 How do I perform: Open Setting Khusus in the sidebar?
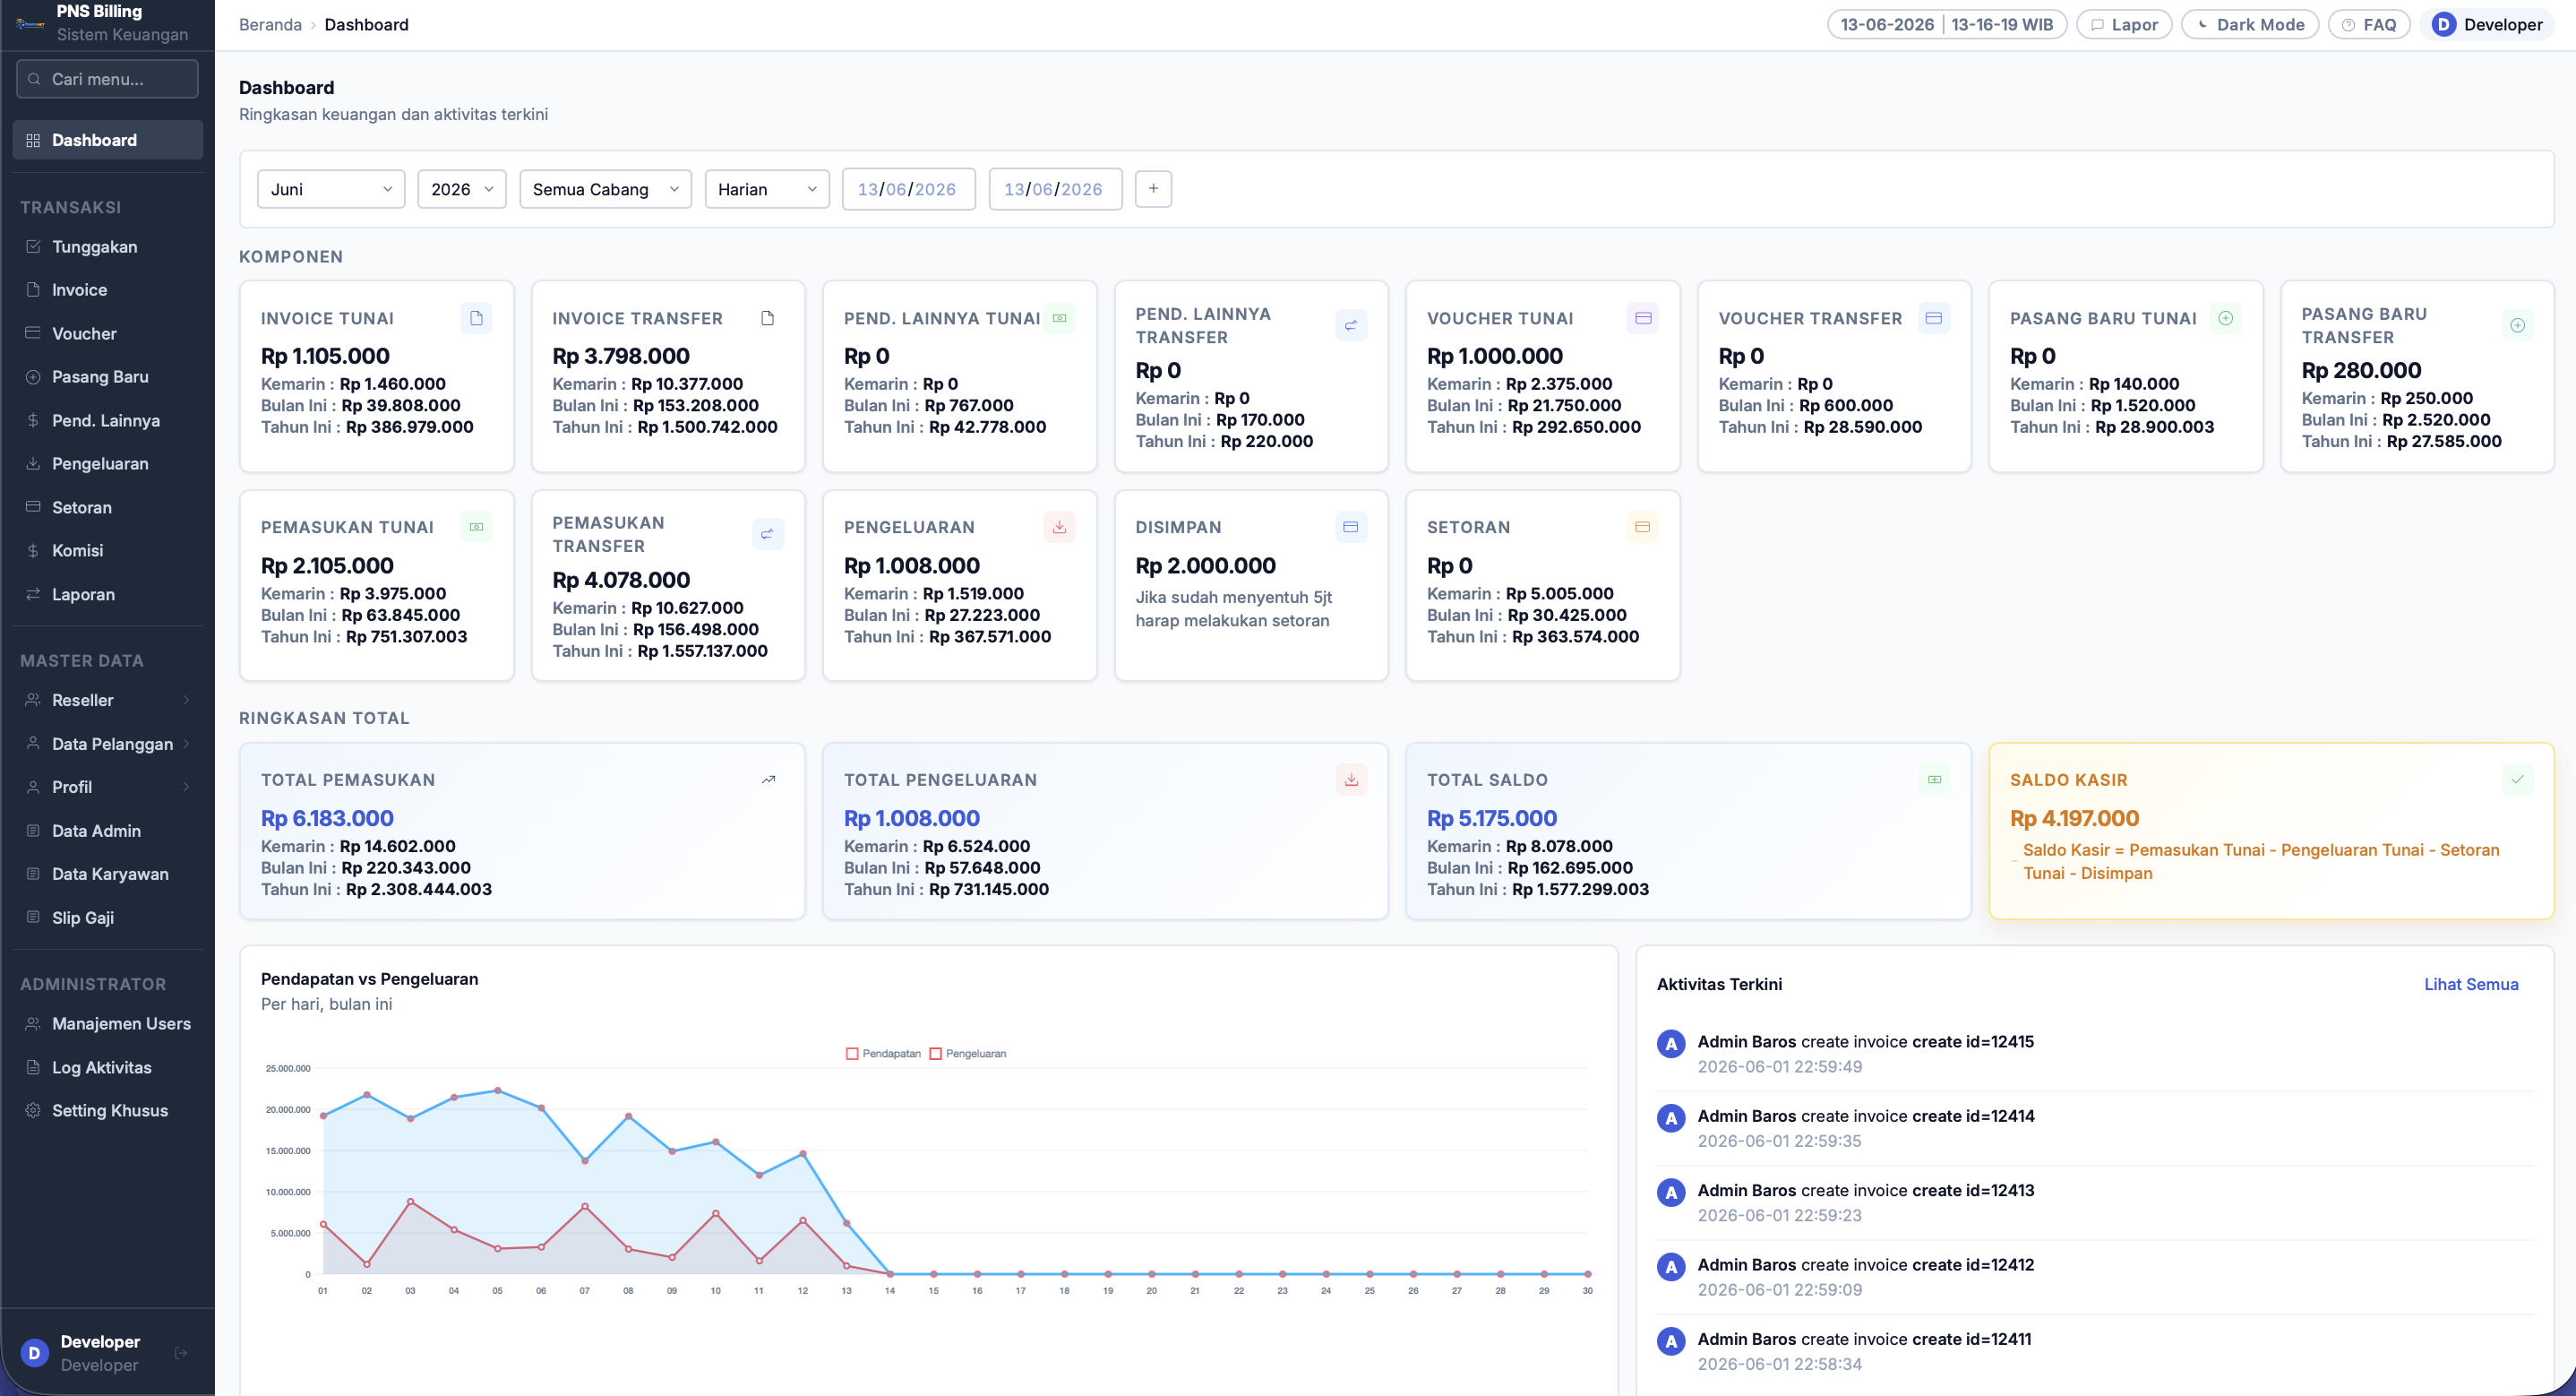click(108, 1111)
